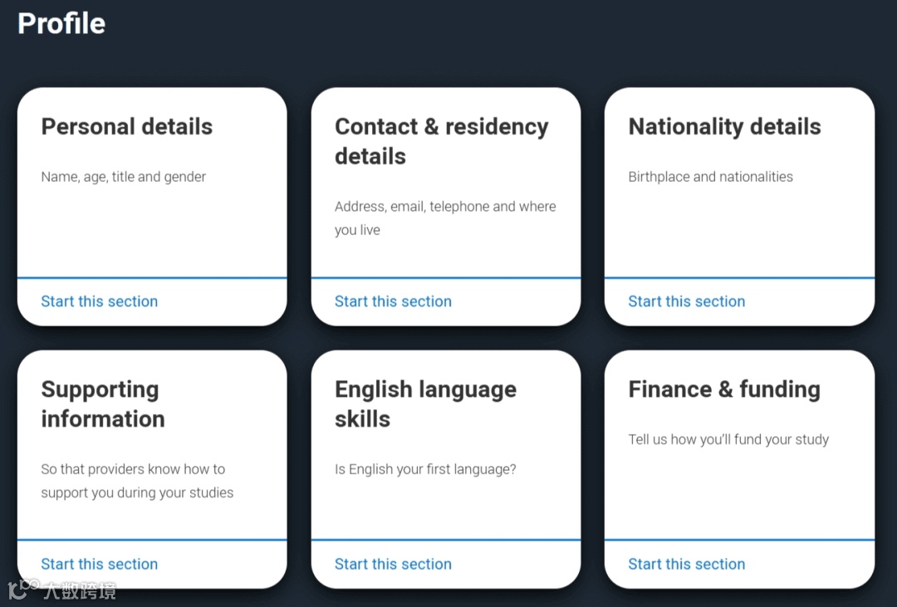Select 'Tell us how you'll fund your study'
The width and height of the screenshot is (897, 607).
point(728,439)
